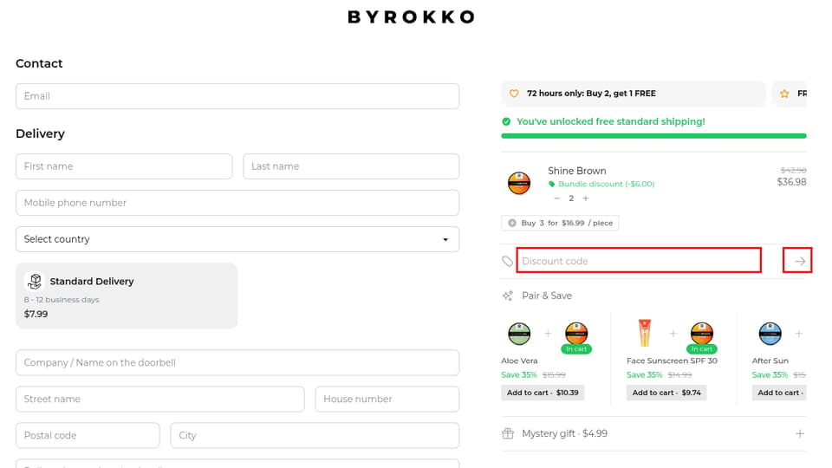Click the discount tag icon
The image size is (832, 468).
click(x=508, y=261)
